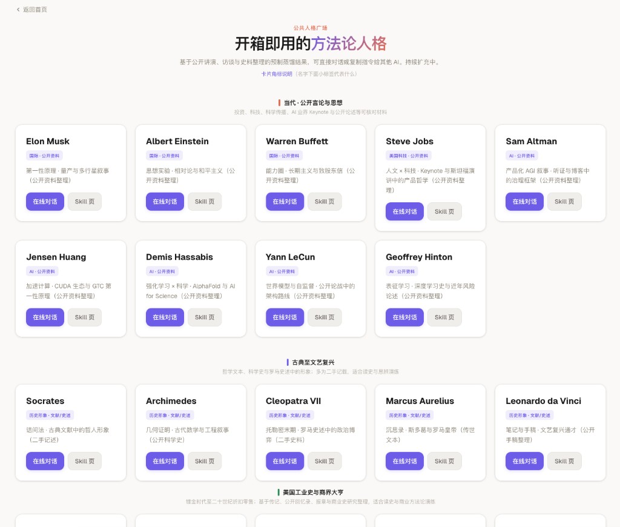Open Skill 页 for Albert Einstein
The image size is (620, 527).
[205, 201]
